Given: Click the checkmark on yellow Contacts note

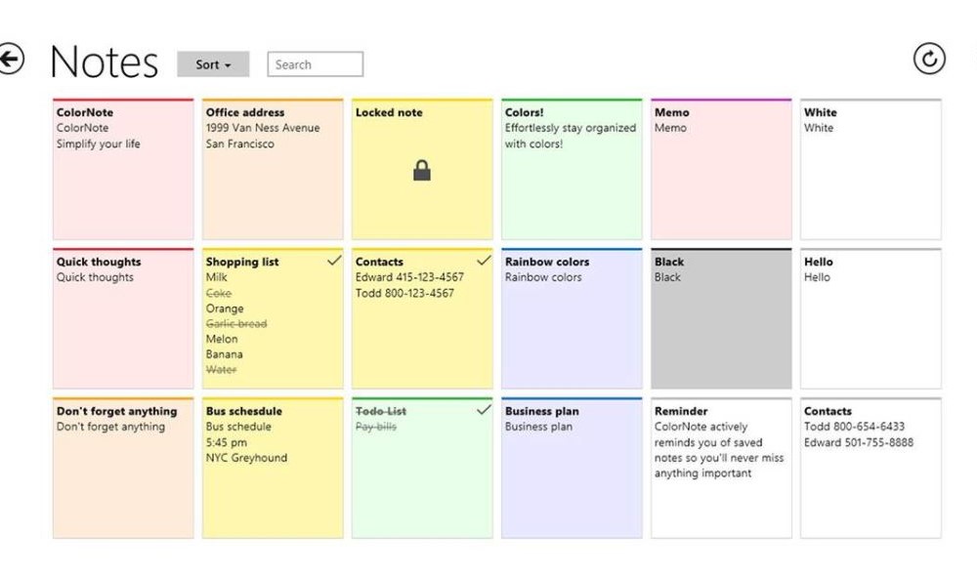Looking at the screenshot, I should [484, 261].
